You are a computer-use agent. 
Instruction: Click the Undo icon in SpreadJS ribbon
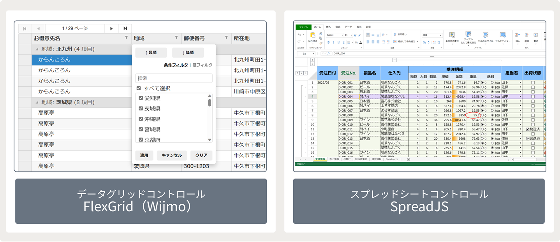(299, 35)
